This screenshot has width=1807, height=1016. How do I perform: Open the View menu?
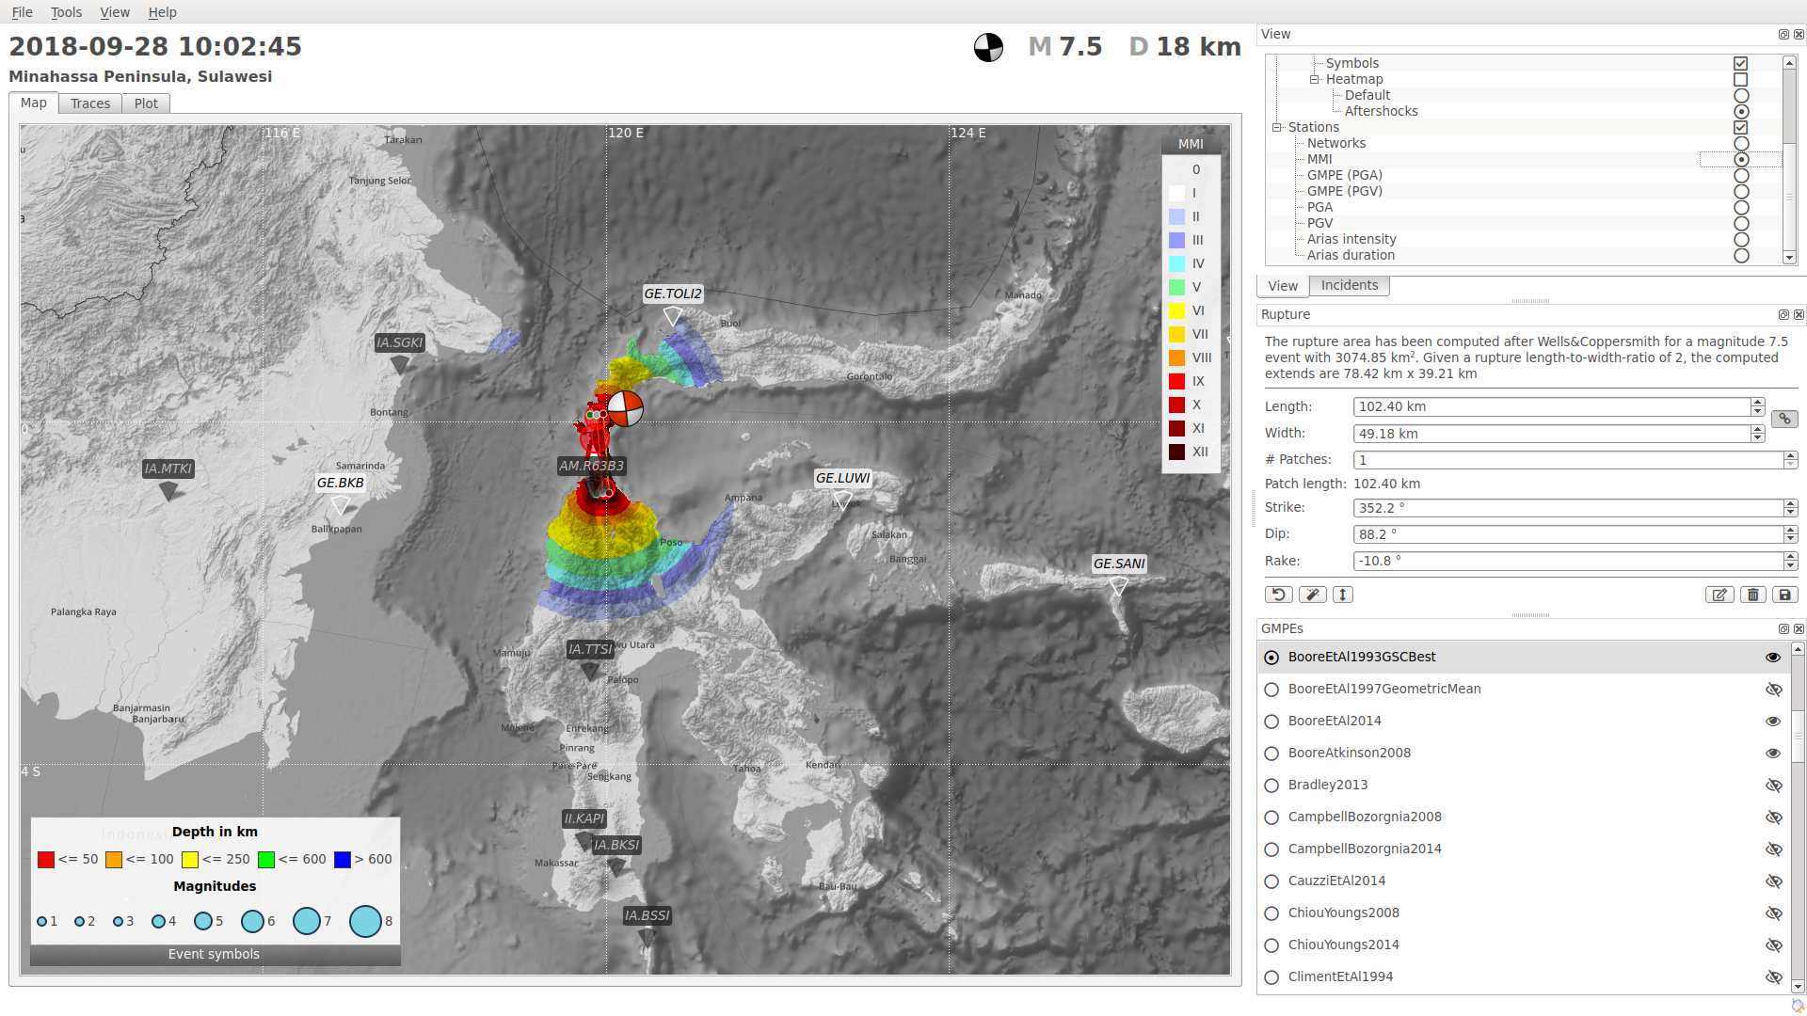click(x=115, y=12)
